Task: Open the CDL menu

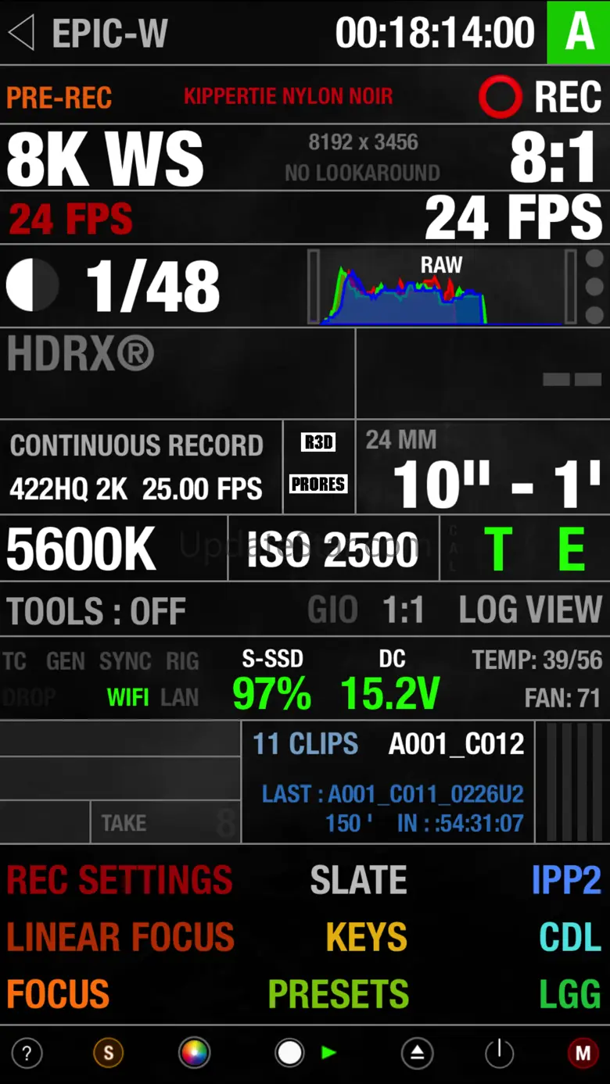Action: [570, 936]
